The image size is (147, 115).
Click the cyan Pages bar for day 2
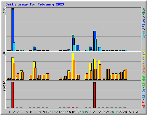point(14,47)
